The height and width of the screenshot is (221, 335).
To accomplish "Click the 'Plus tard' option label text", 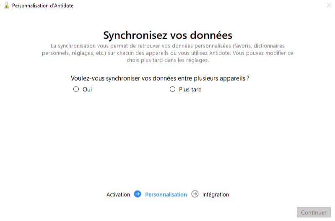I will point(190,89).
